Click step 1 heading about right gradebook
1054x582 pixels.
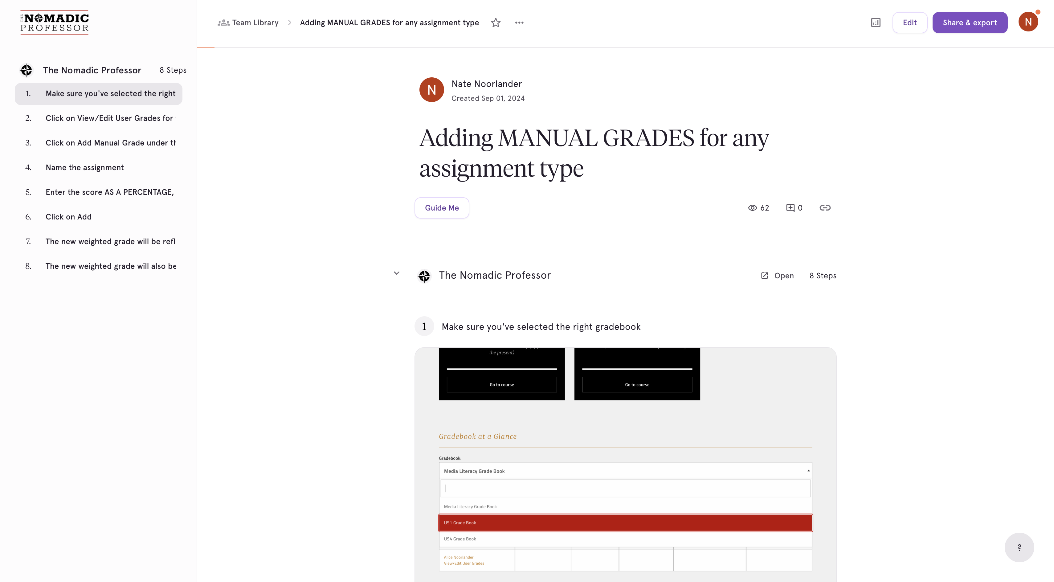click(541, 327)
